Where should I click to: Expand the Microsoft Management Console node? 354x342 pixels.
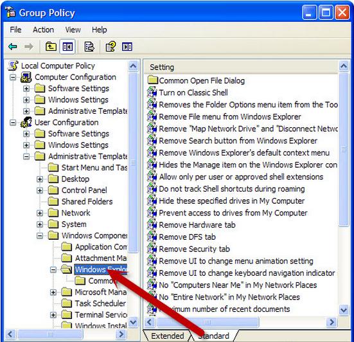(53, 292)
